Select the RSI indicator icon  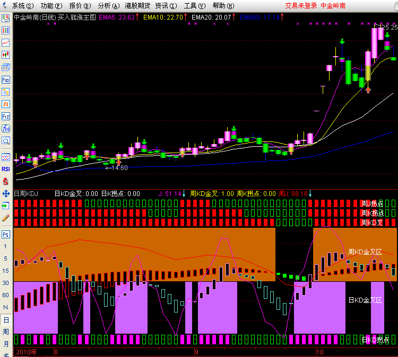coord(6,169)
